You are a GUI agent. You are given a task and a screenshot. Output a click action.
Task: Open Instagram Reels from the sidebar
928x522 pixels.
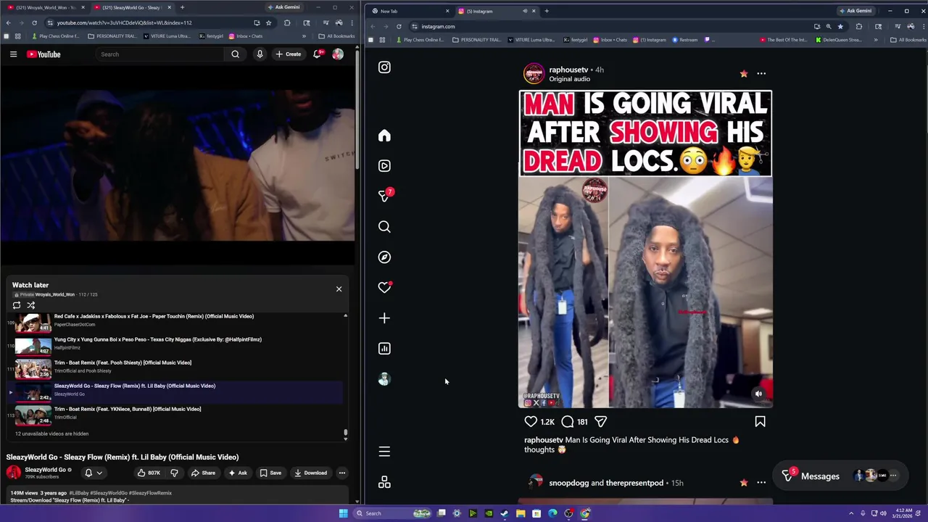coord(384,166)
